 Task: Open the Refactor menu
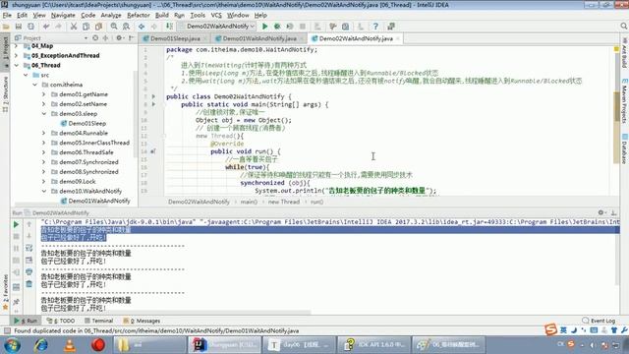tap(139, 16)
